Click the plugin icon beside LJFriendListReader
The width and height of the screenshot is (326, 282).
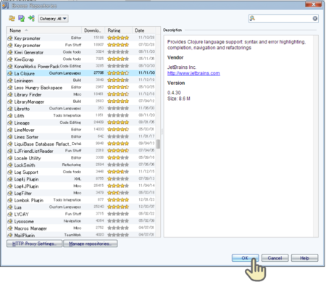(10, 151)
